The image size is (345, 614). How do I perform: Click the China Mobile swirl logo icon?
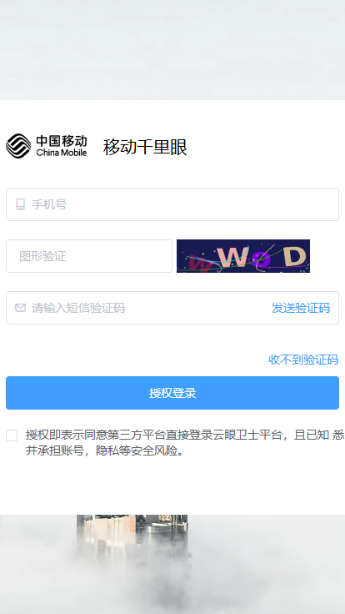[18, 146]
